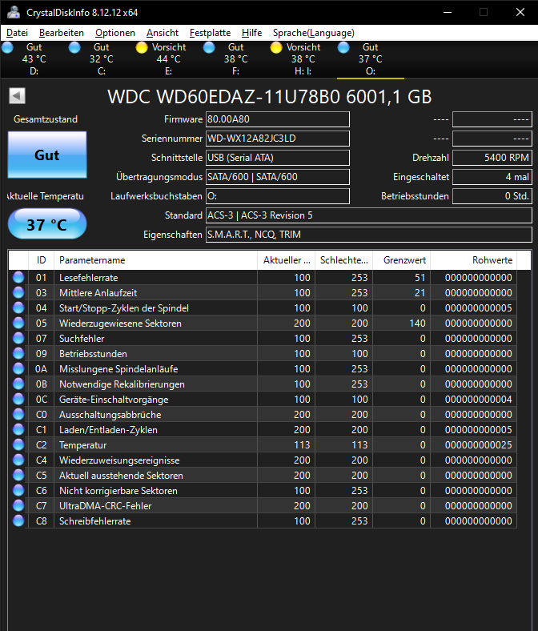Click status orb of Ausschaltungsabbrüche row

tap(18, 415)
